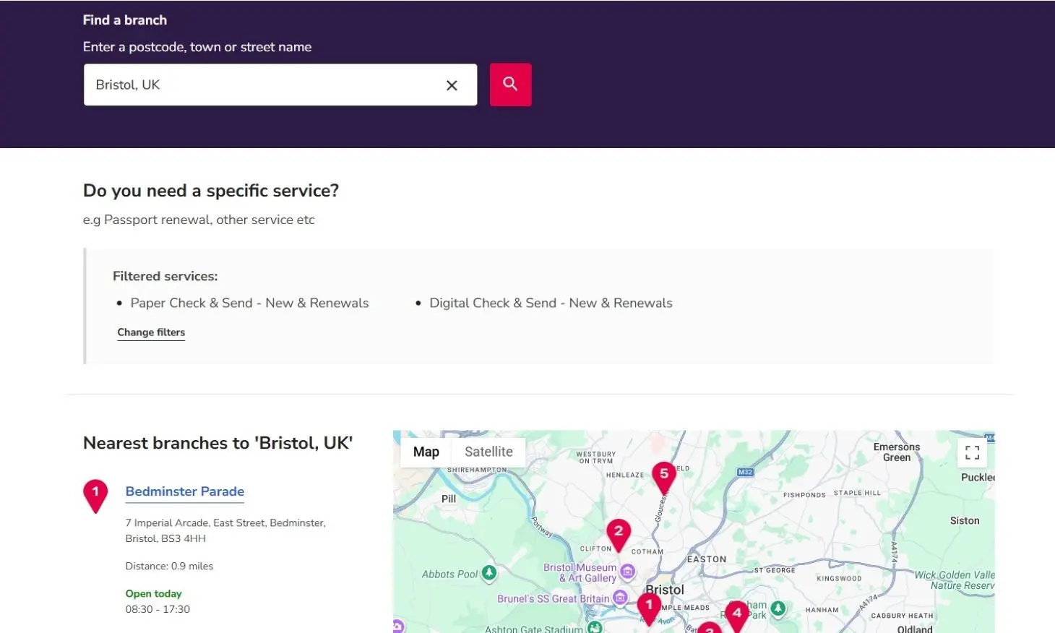Click 'Fishponds' label on the map
This screenshot has height=633, width=1055.
[804, 495]
